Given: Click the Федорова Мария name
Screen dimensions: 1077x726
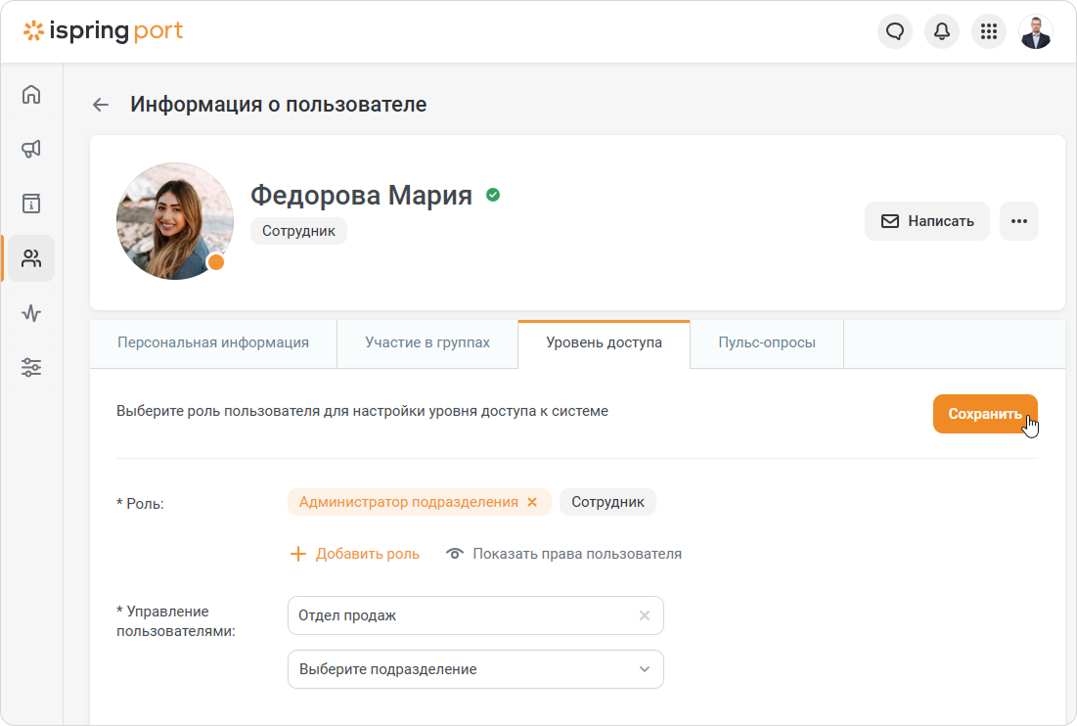Looking at the screenshot, I should click(361, 195).
